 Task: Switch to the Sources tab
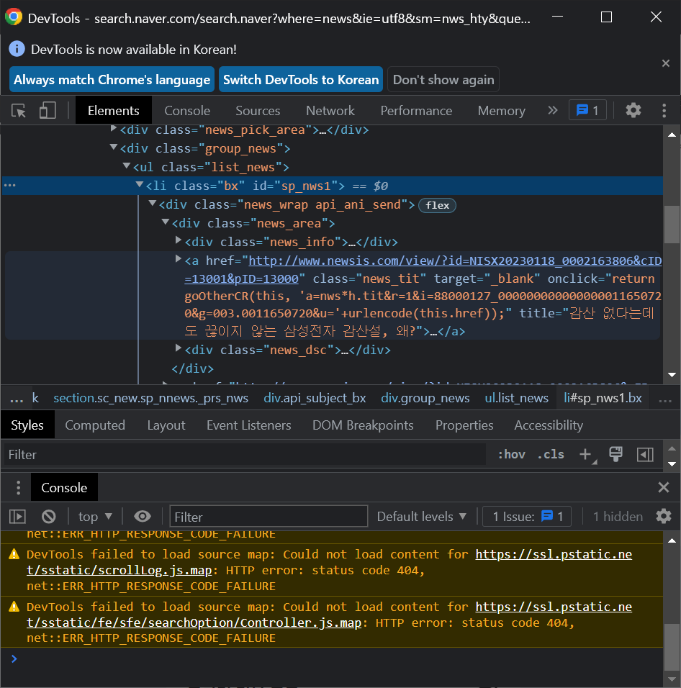(258, 111)
